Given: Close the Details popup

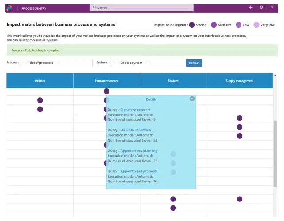Looking at the screenshot, I should click(x=192, y=99).
